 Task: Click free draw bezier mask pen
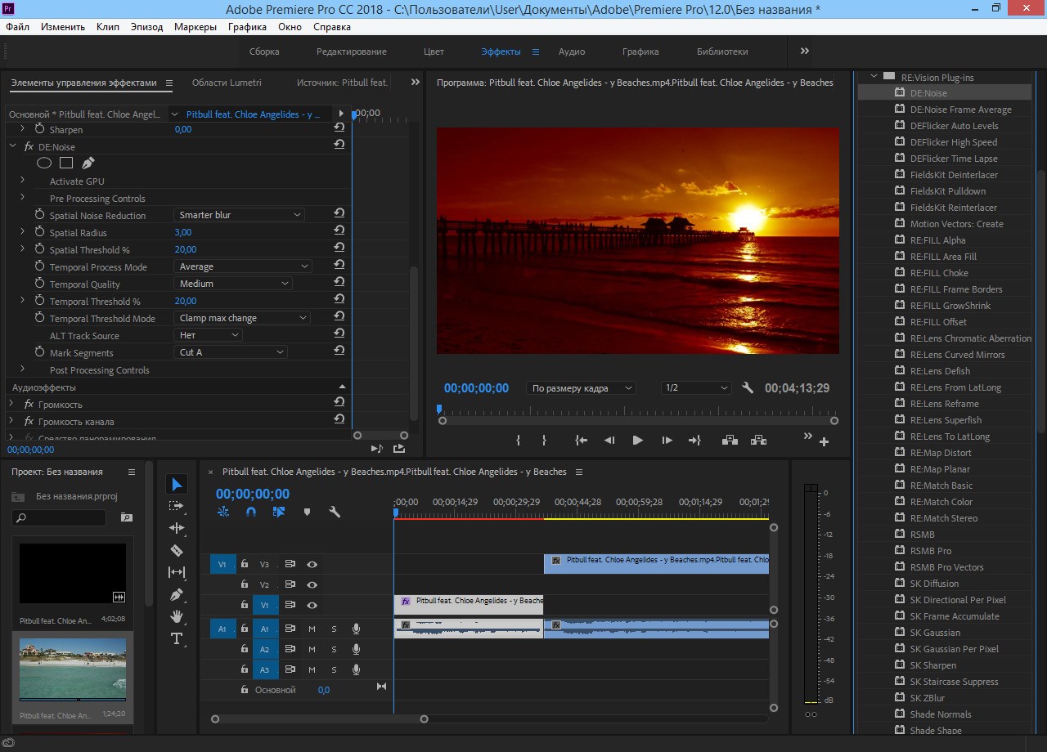[88, 163]
